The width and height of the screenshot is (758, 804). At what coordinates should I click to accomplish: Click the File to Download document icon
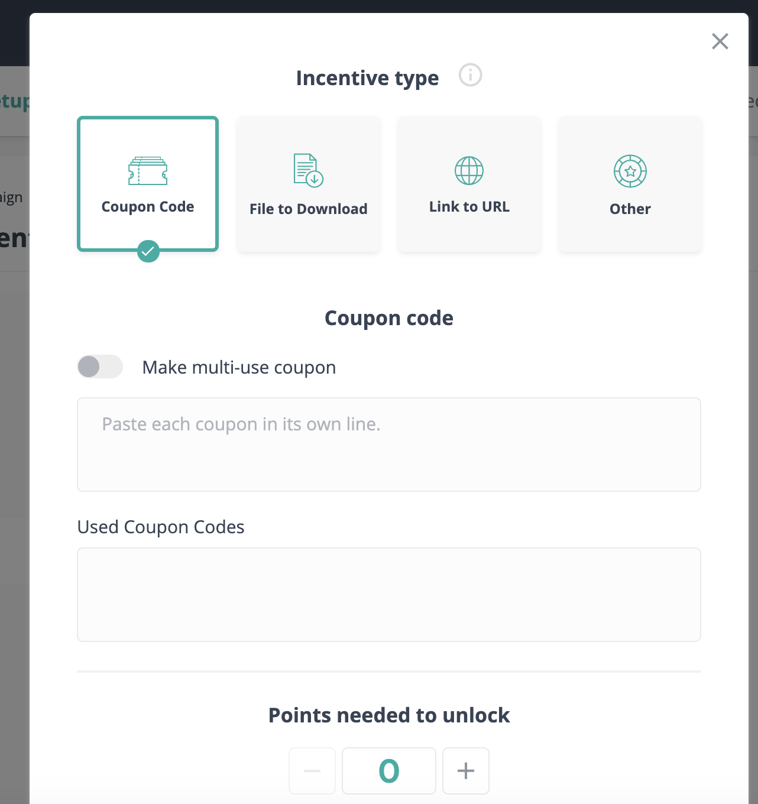[307, 170]
